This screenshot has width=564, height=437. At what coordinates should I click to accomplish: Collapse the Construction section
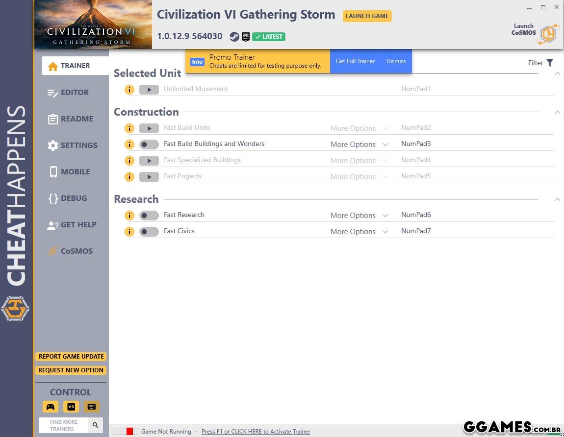point(557,112)
